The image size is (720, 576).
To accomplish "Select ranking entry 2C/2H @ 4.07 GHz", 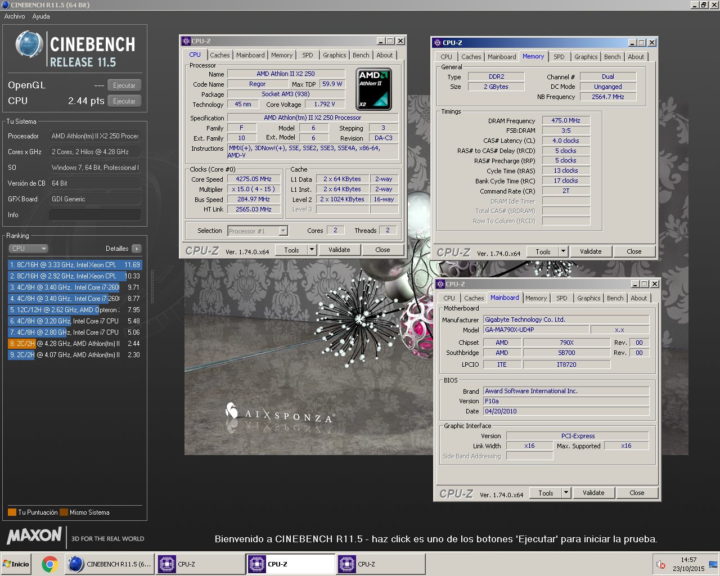I will [x=75, y=355].
